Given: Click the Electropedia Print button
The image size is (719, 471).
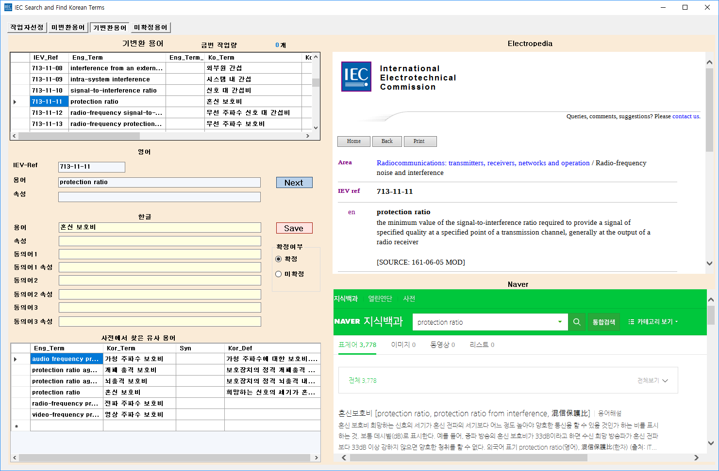Looking at the screenshot, I should 420,141.
